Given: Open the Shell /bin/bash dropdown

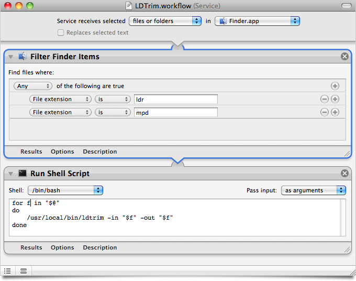Looking at the screenshot, I should pyautogui.click(x=65, y=190).
